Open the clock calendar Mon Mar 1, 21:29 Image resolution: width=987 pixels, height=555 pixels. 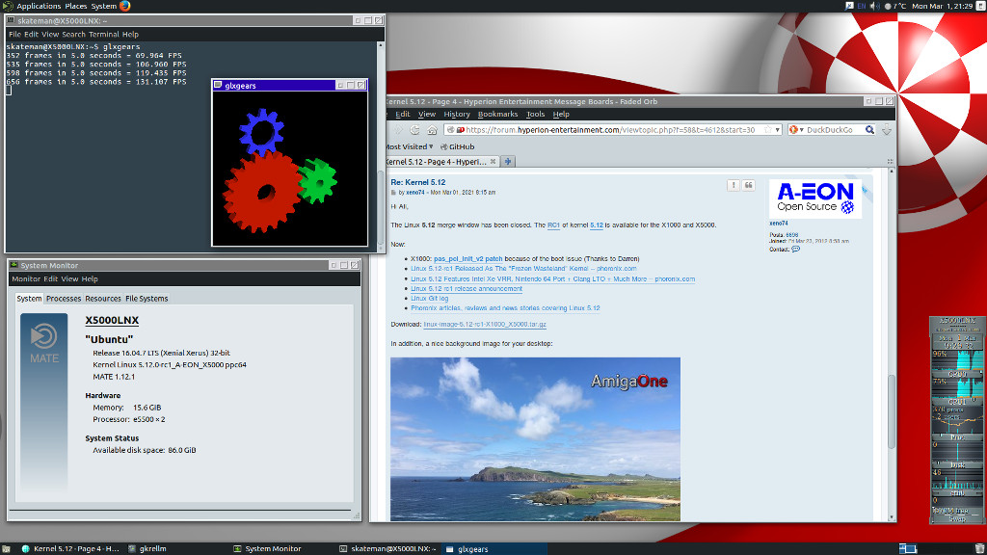pyautogui.click(x=943, y=6)
